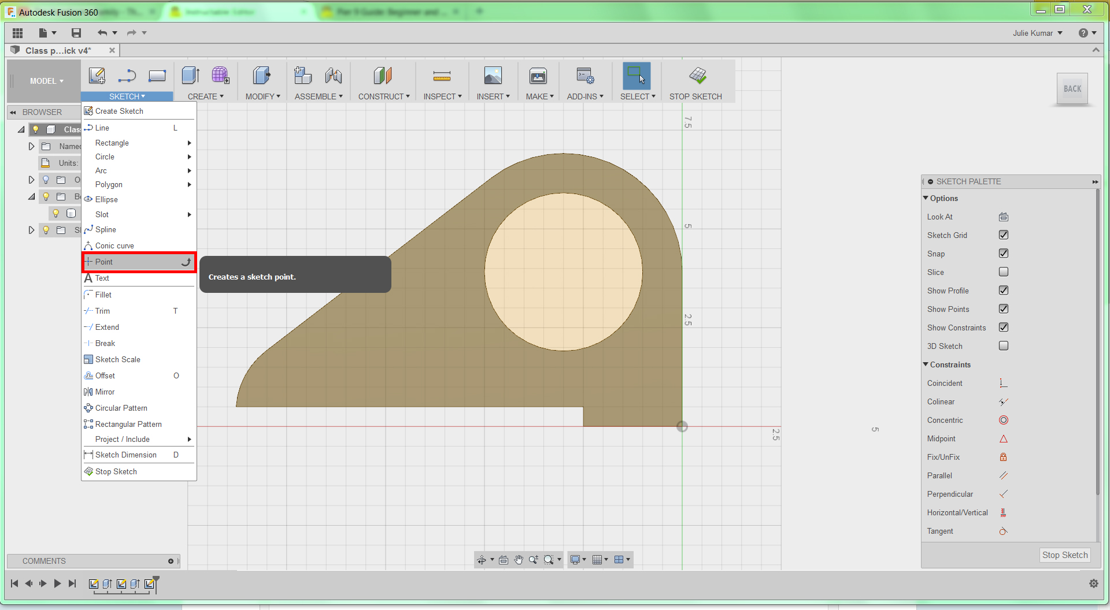Expand the Named Views tree node
Image resolution: width=1110 pixels, height=610 pixels.
click(31, 146)
